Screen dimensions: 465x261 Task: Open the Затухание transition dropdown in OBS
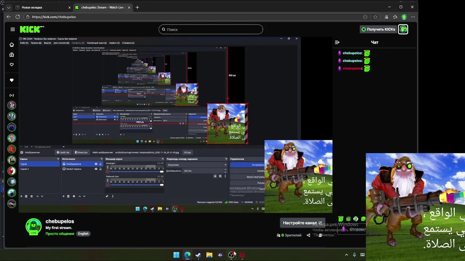(x=197, y=165)
